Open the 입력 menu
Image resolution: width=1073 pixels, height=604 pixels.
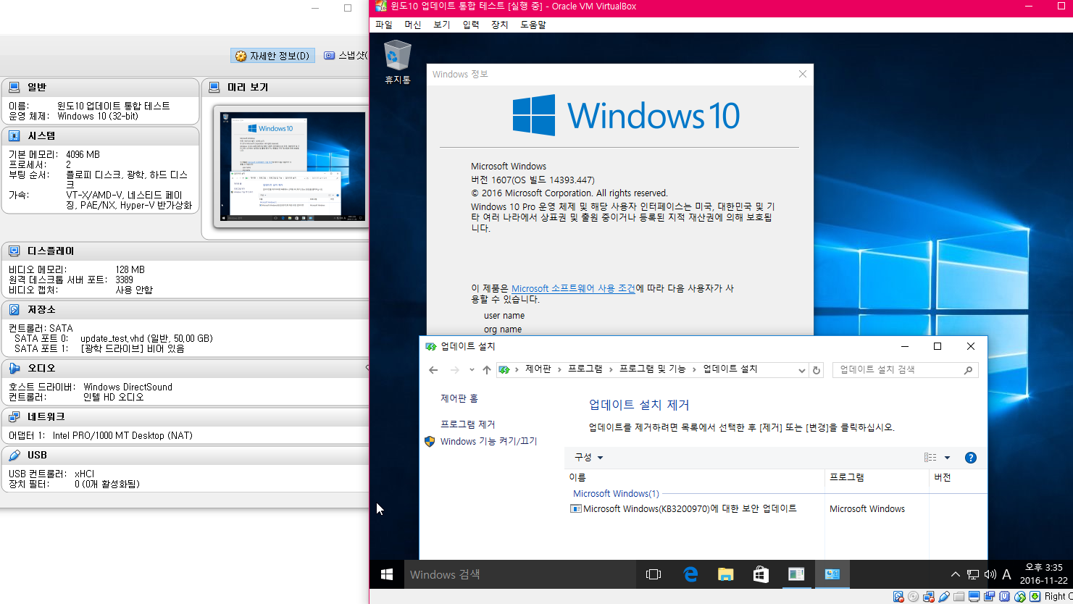(471, 25)
